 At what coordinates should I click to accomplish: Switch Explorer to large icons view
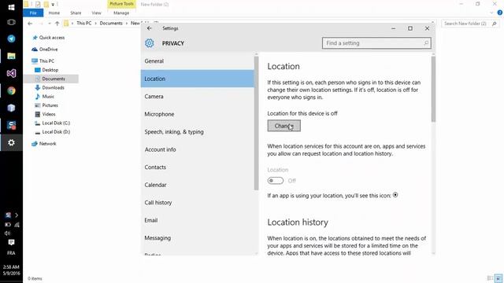tap(498, 278)
